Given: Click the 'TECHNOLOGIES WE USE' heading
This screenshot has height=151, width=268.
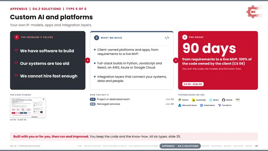Looking at the screenshot, I should (x=191, y=95).
